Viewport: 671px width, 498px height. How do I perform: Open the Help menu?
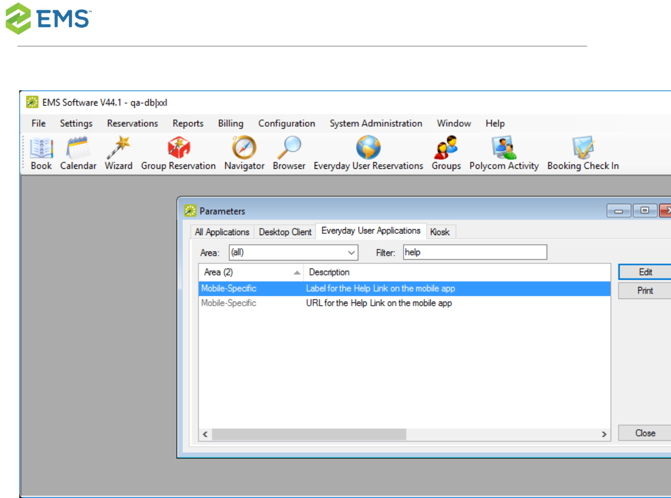[x=495, y=124]
